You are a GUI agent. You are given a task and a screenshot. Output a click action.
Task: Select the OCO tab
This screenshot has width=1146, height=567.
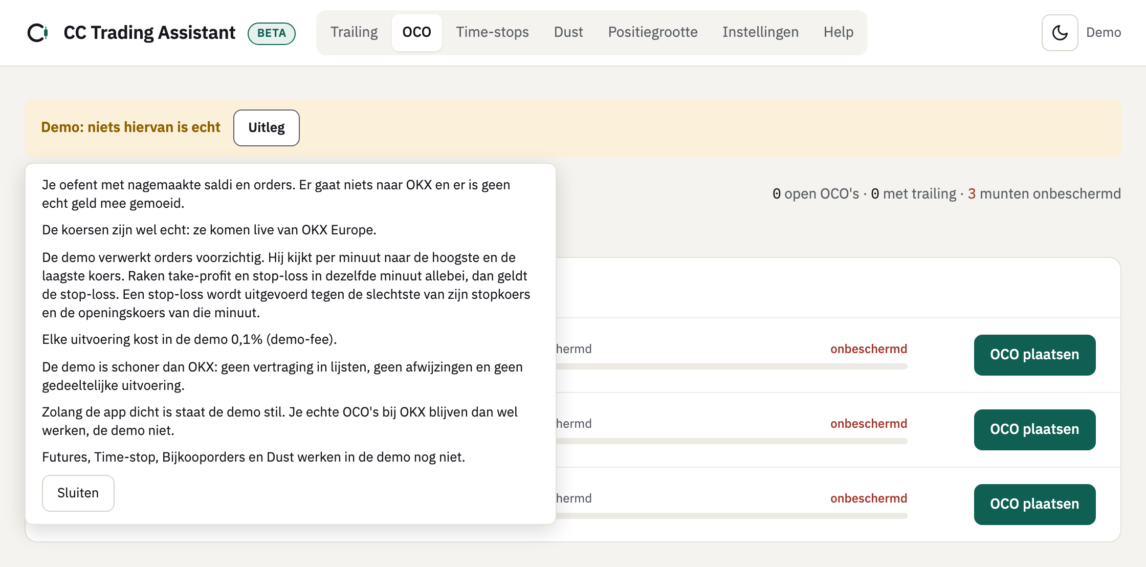[x=416, y=32]
